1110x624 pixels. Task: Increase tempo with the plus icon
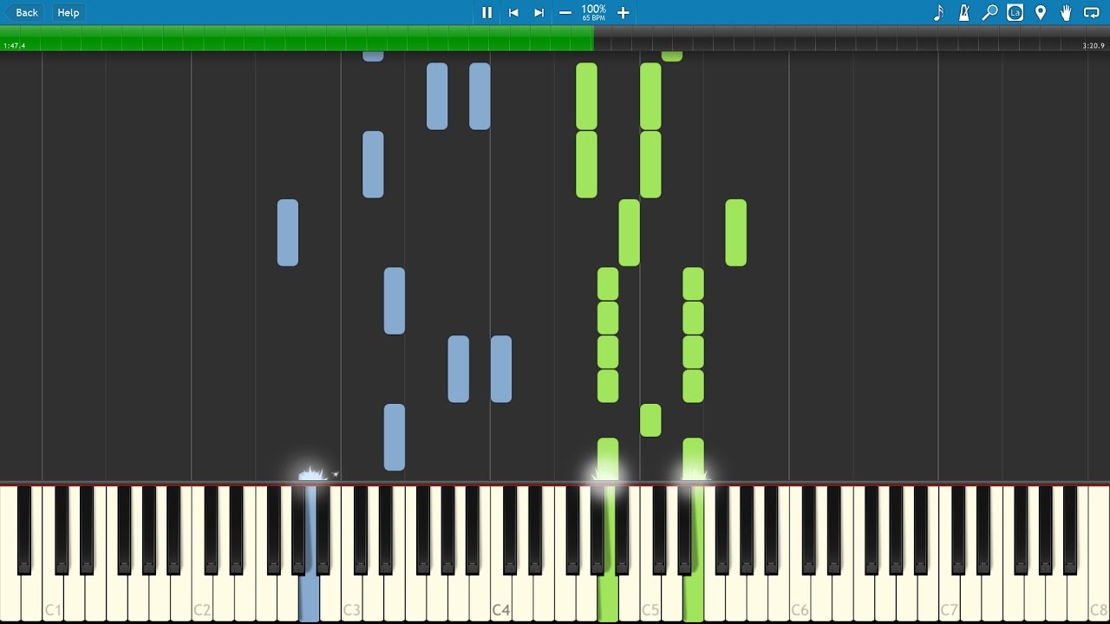point(623,12)
